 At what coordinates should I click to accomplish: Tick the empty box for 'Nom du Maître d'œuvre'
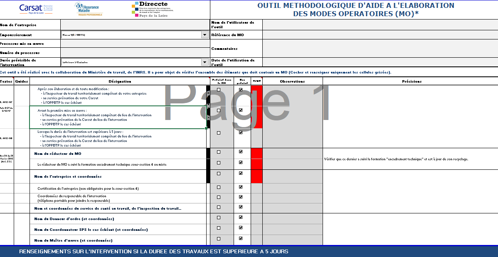point(219,239)
